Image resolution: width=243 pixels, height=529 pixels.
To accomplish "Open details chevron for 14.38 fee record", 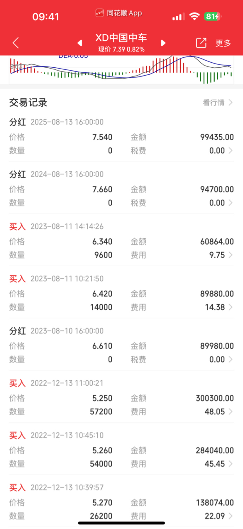I will click(x=230, y=307).
